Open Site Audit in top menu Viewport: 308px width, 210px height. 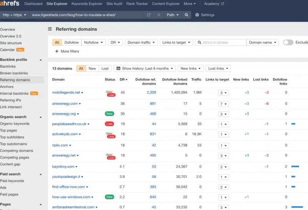tap(114, 4)
